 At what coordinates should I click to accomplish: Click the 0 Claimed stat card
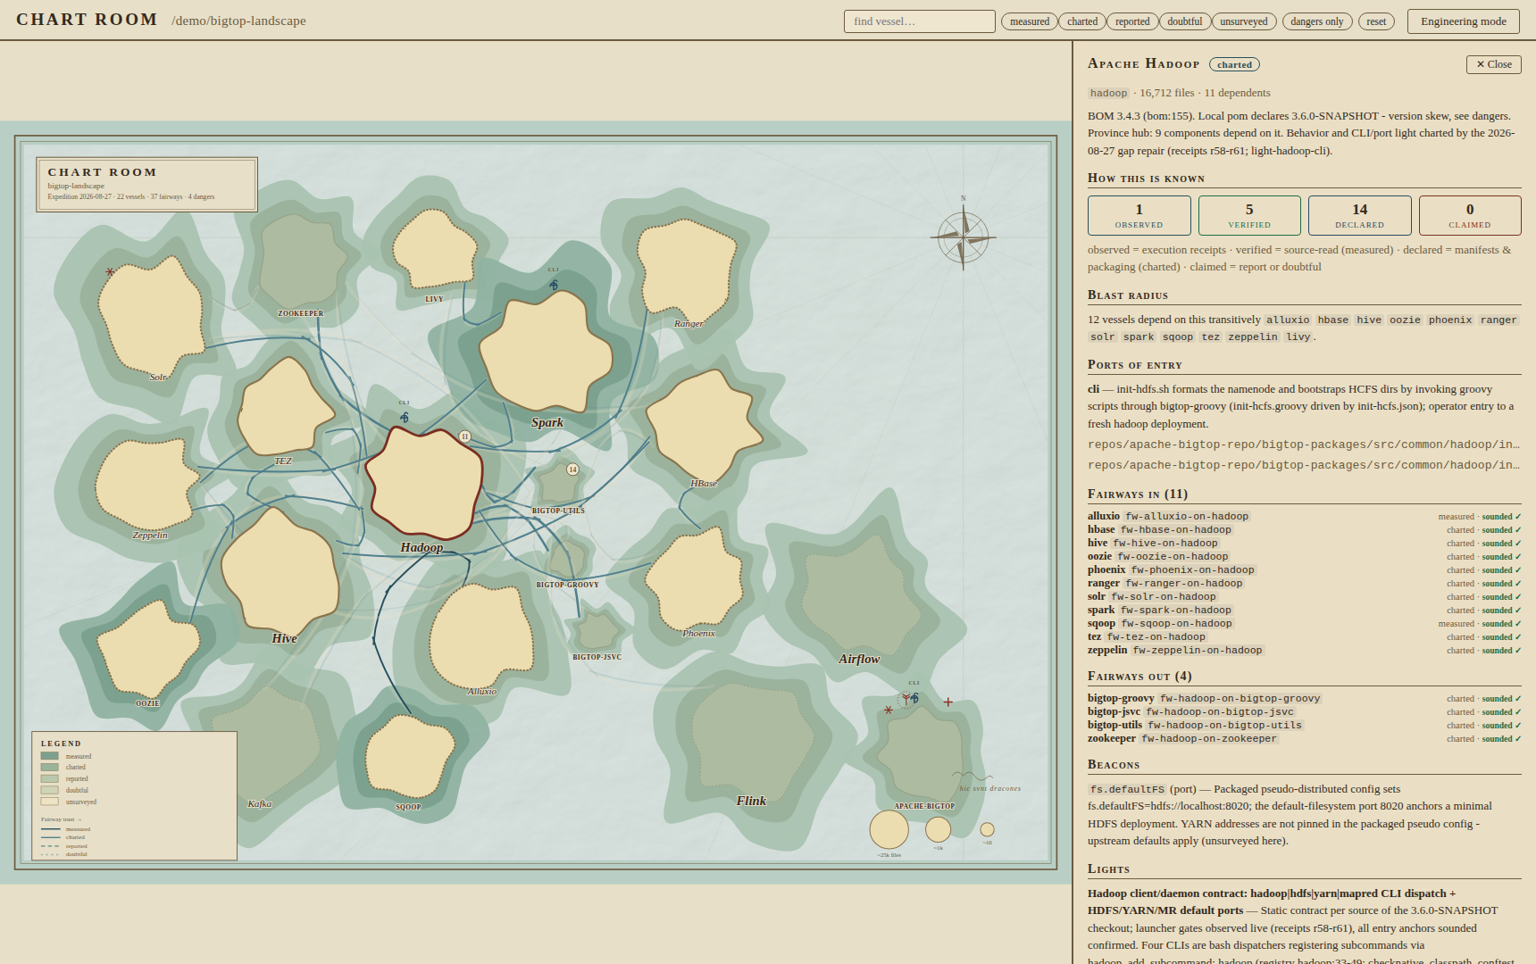[x=1470, y=215]
